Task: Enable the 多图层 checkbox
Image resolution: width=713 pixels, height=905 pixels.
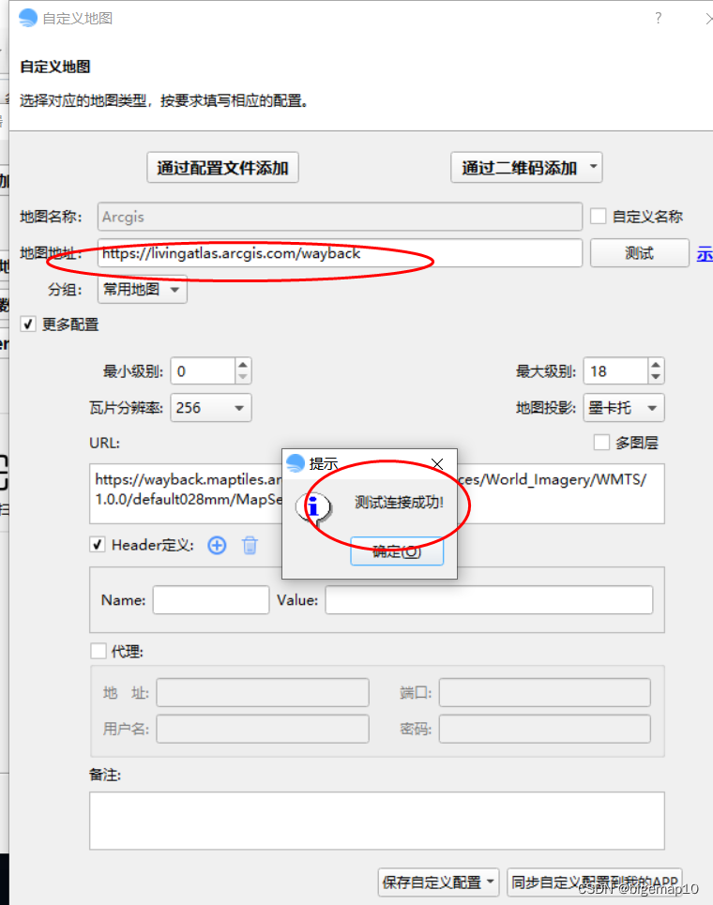Action: (x=601, y=443)
